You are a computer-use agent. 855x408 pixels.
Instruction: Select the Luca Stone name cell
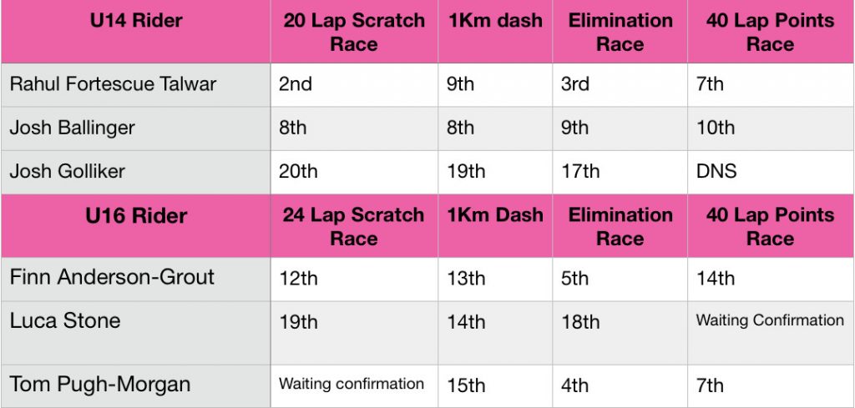tap(136, 333)
